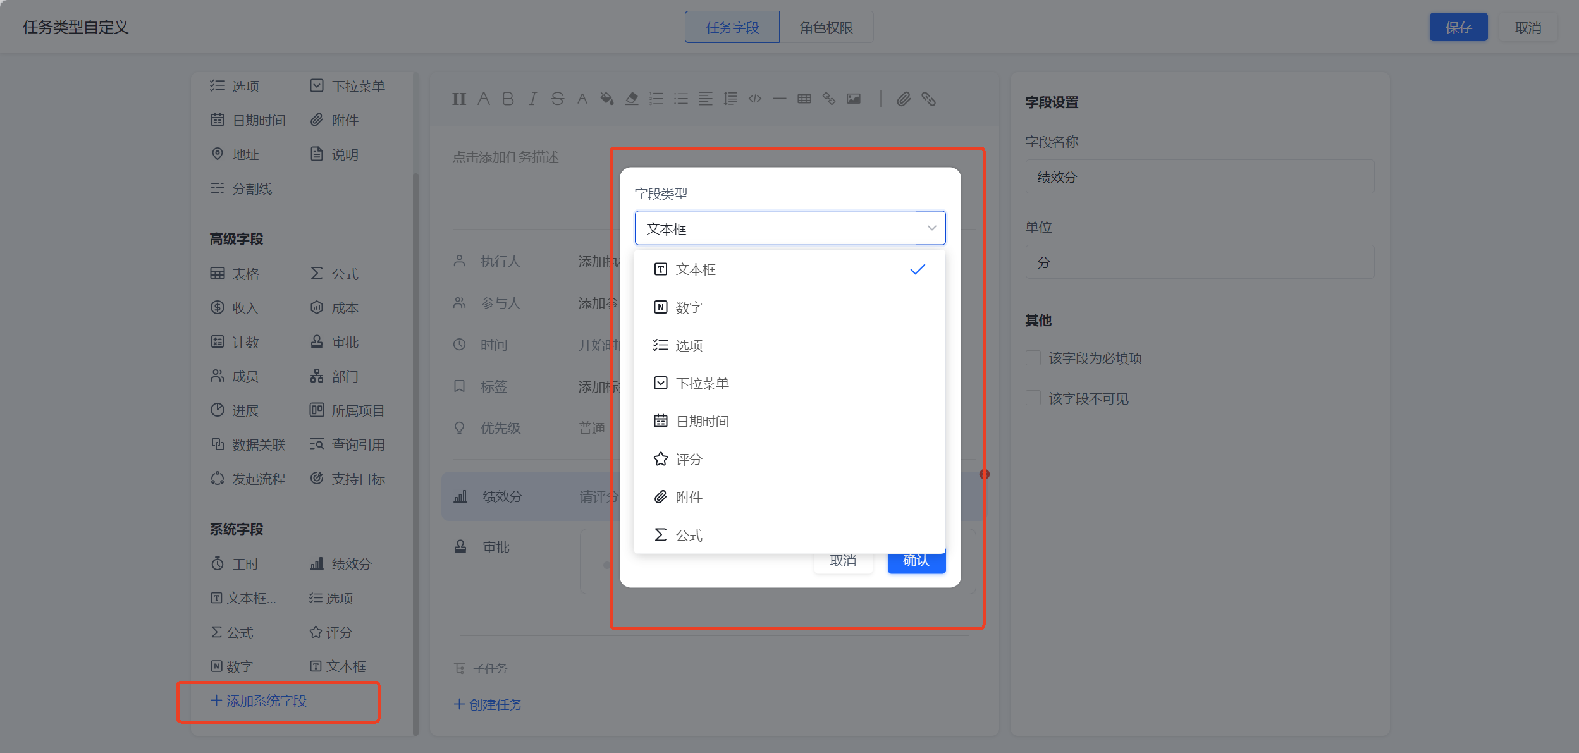Add the 工时 work hours system field

[235, 563]
